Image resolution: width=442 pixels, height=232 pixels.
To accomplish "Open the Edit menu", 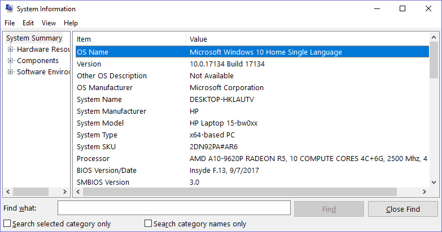I will (x=28, y=23).
